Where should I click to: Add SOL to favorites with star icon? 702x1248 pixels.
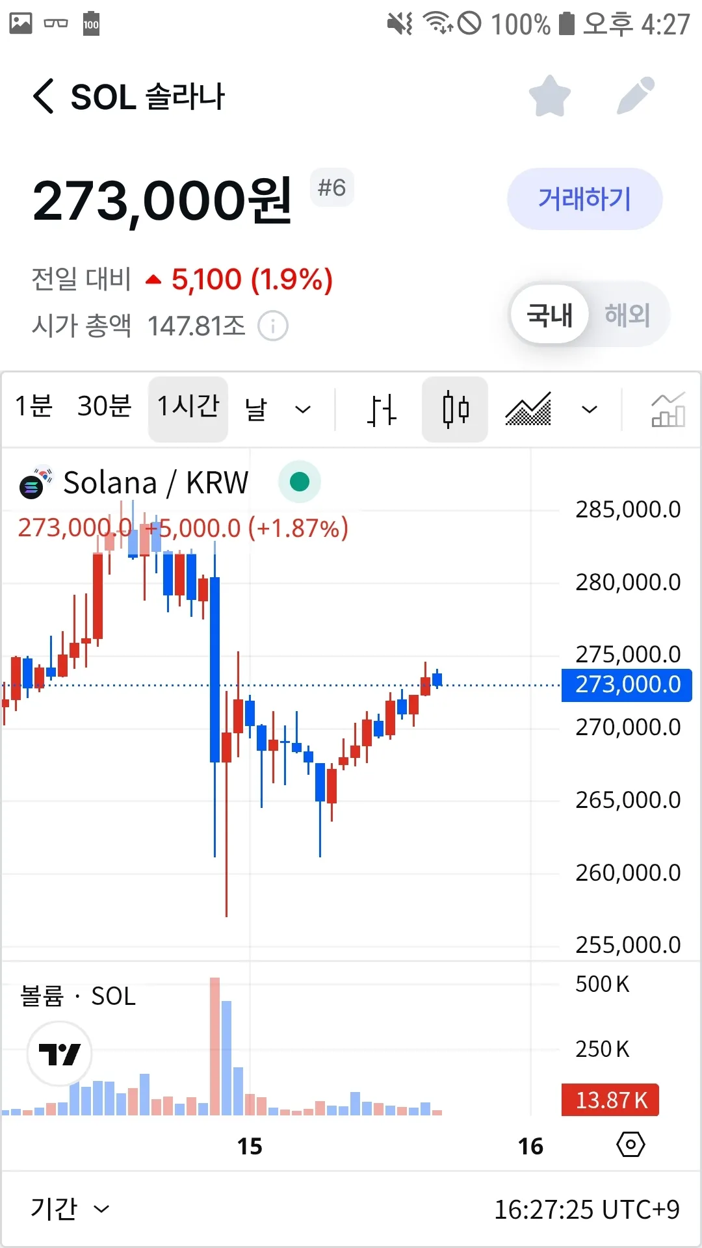click(x=549, y=96)
